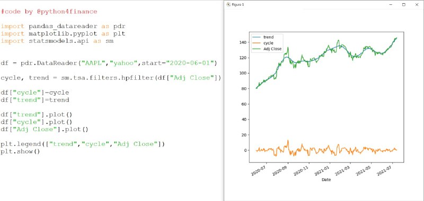Click the Figure 1 window title

tap(238, 5)
